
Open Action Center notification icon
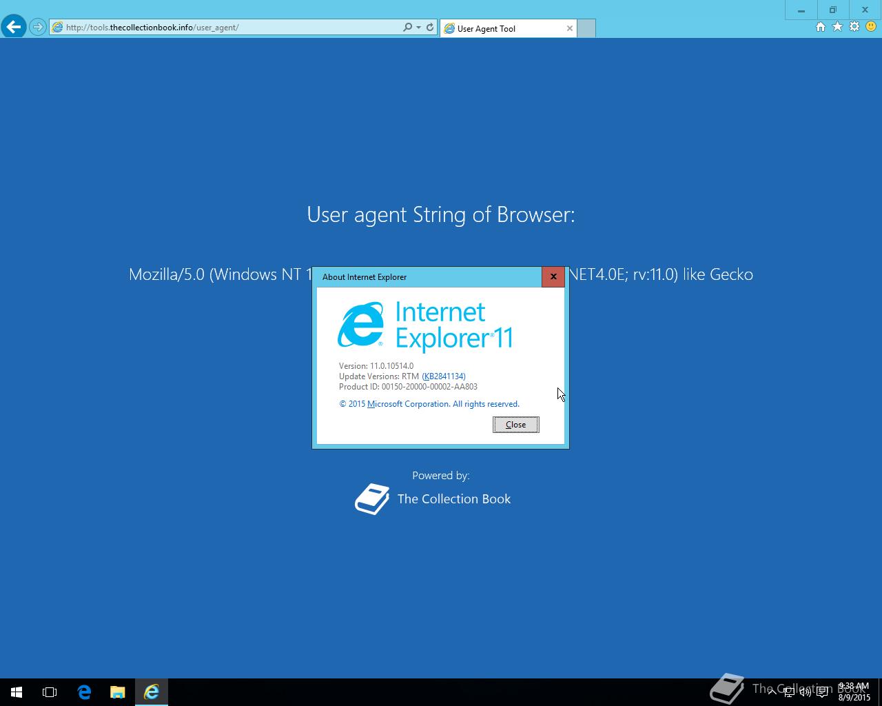click(822, 692)
